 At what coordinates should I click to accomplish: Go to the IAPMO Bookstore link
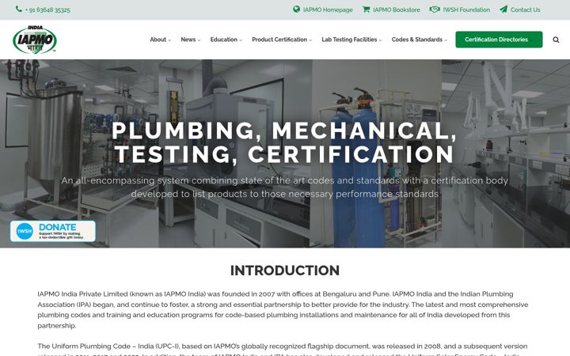397,9
